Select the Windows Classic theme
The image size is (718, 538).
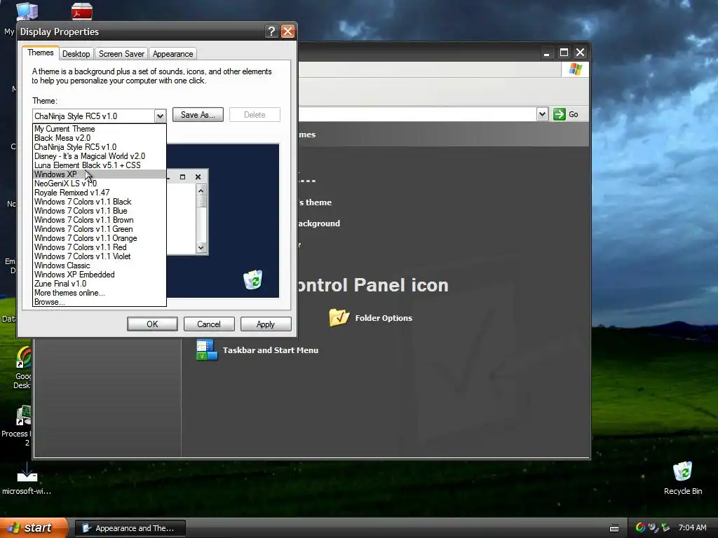coord(100,265)
